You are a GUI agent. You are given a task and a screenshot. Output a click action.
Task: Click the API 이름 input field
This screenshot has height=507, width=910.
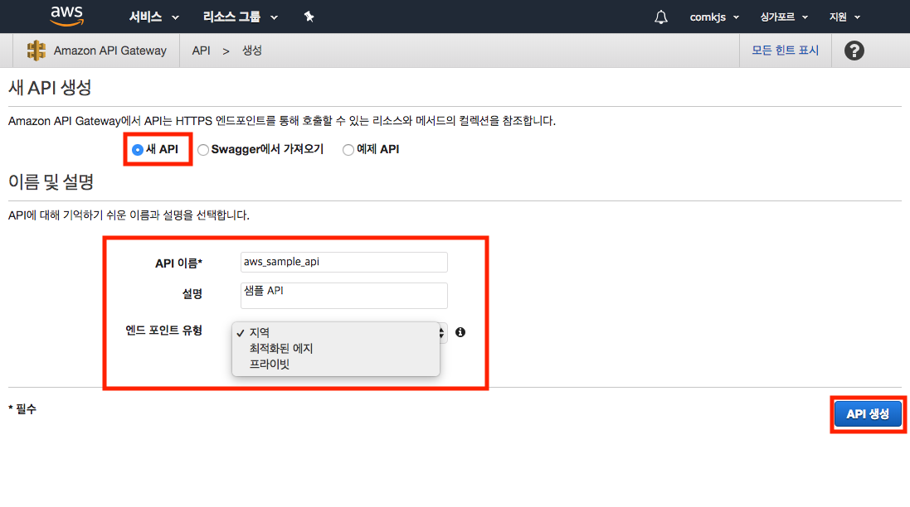point(343,262)
